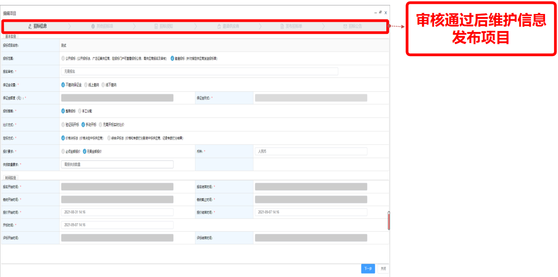Select the 公开招标 radio option
The height and width of the screenshot is (277, 558).
pos(63,58)
